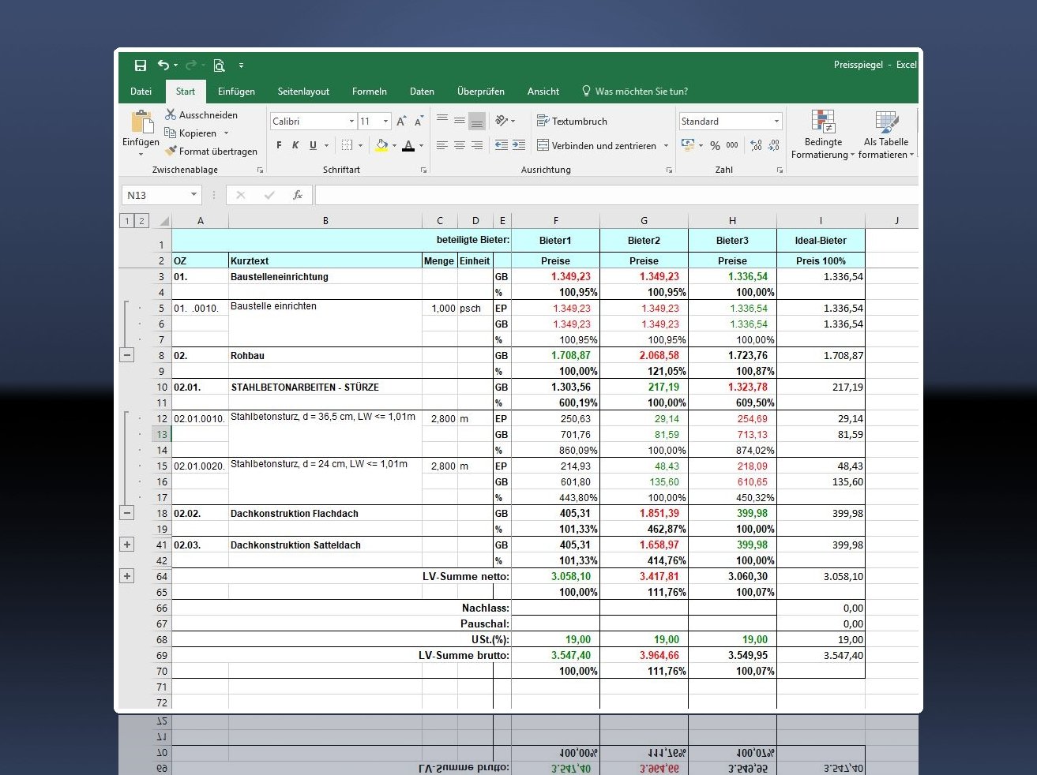
Task: Click the Ausschneiden scissors icon
Action: [171, 114]
